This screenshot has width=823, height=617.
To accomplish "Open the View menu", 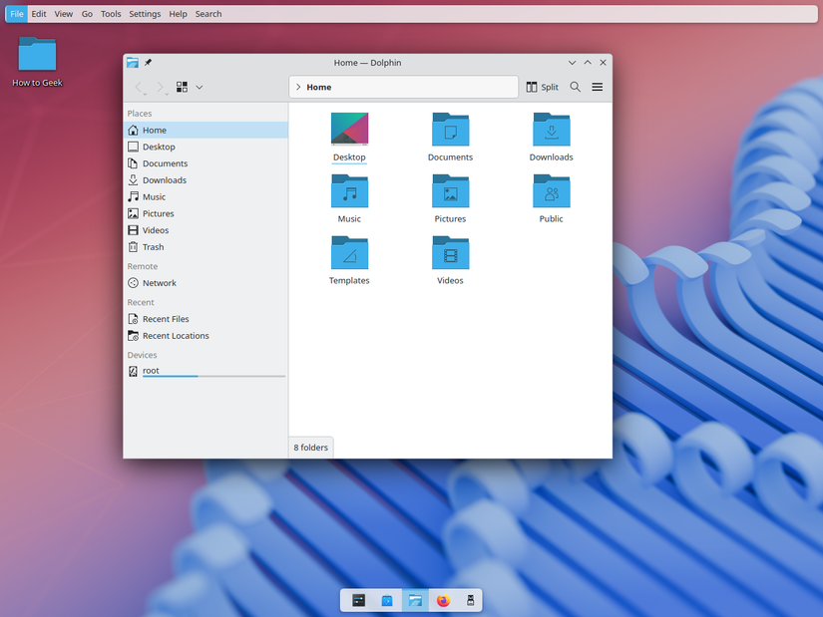I will [63, 13].
